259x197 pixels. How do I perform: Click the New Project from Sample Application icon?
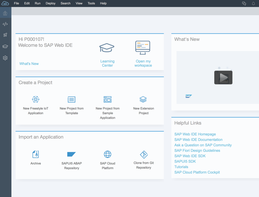tap(107, 99)
